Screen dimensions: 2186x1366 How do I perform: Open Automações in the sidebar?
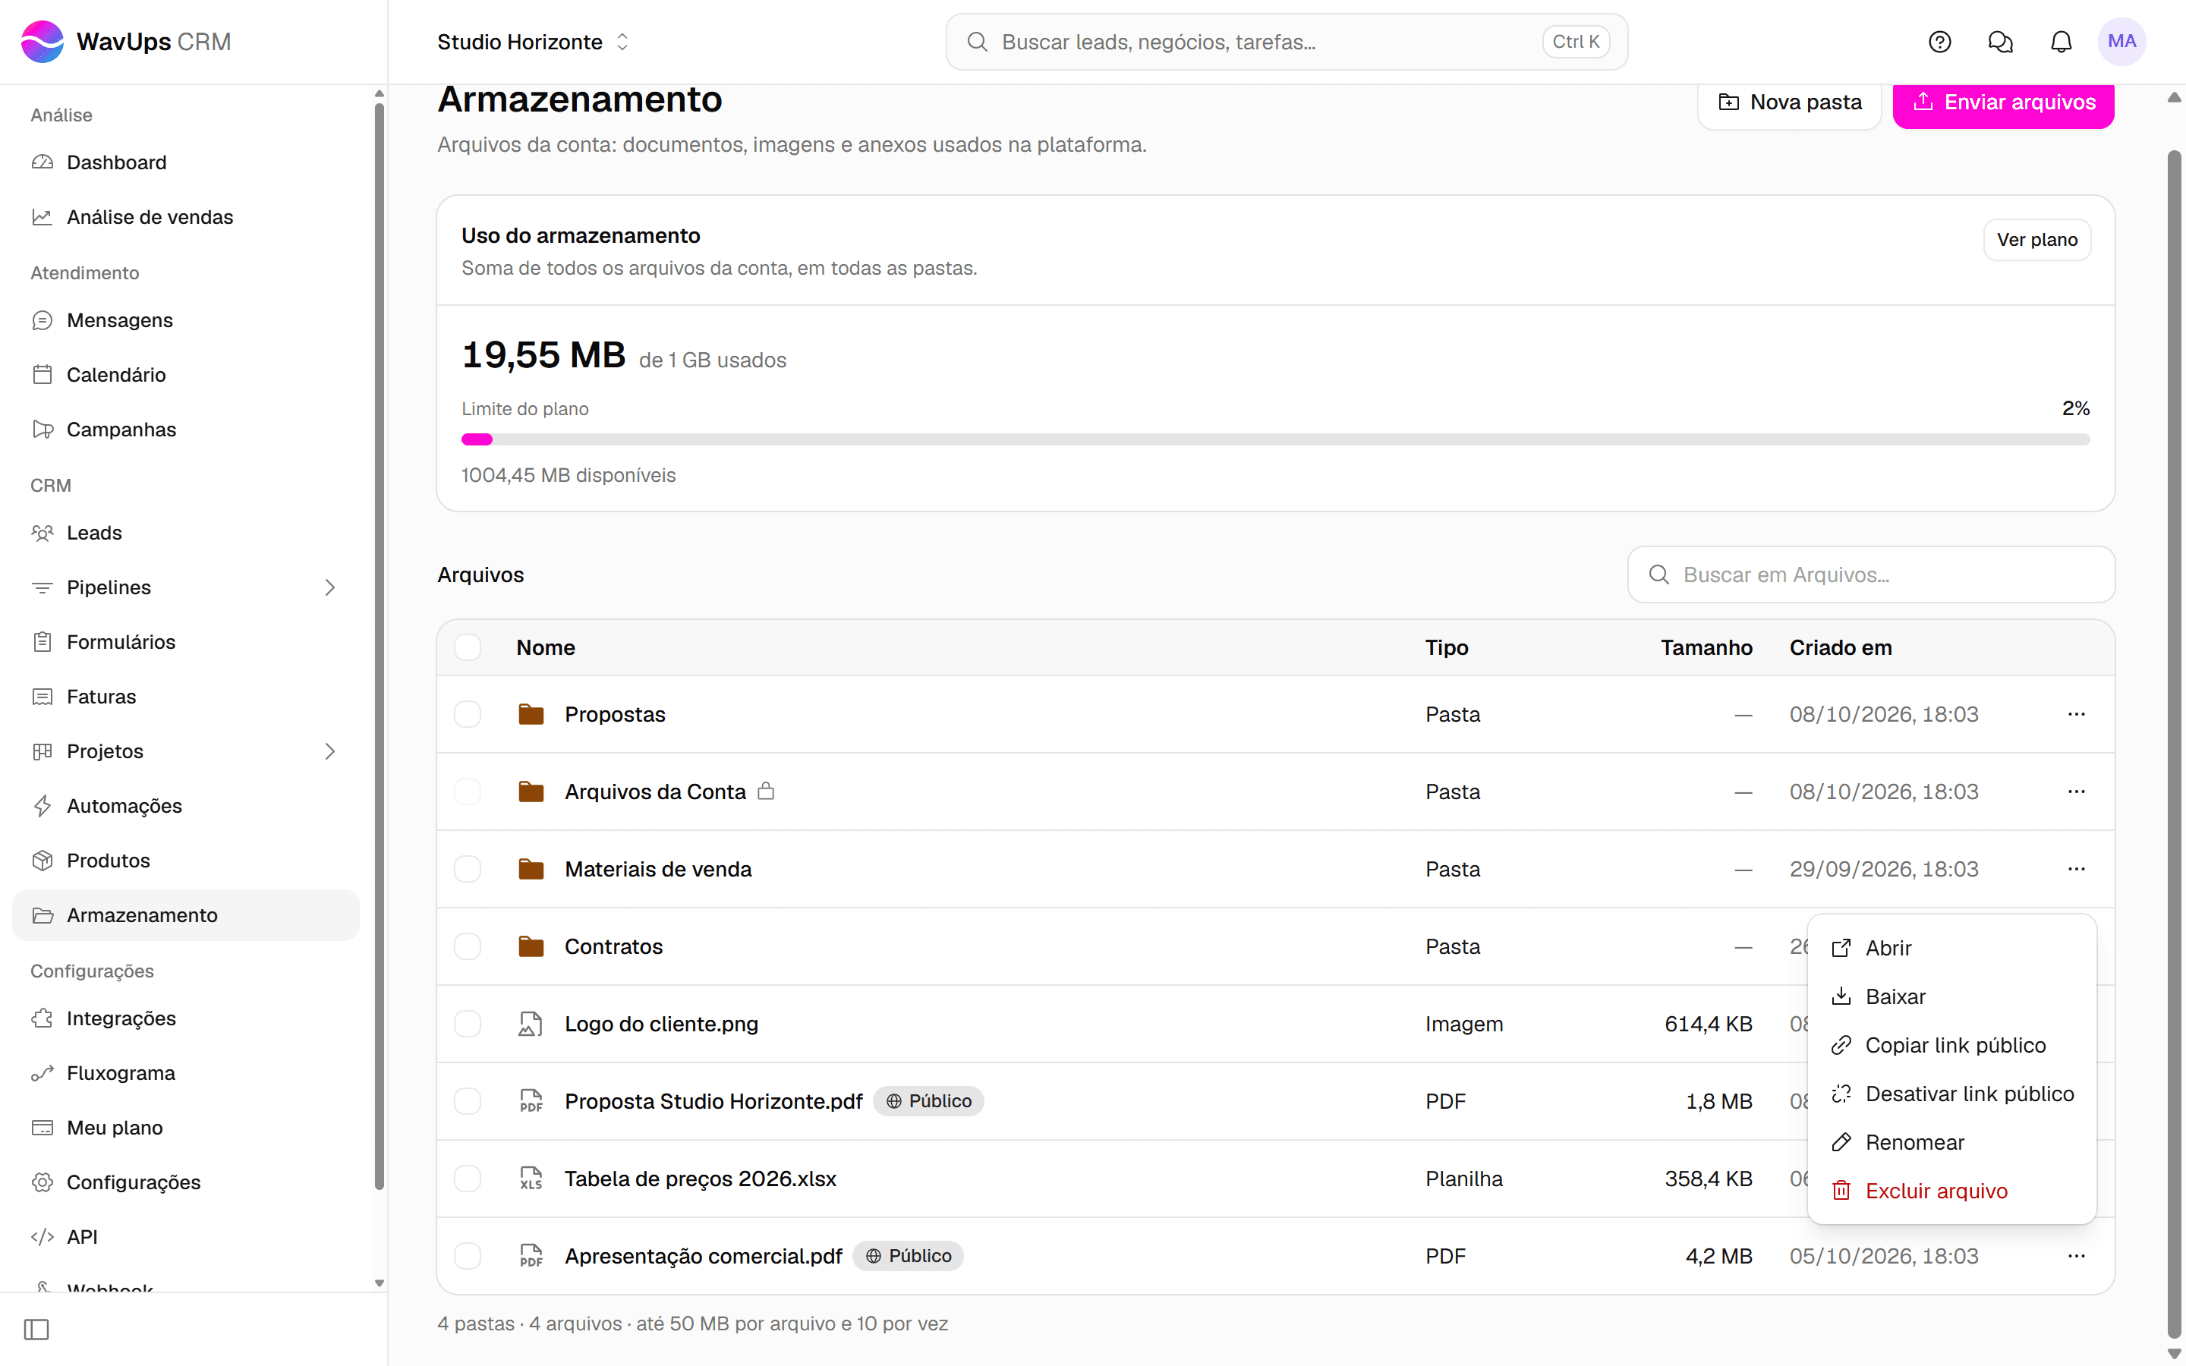coord(186,806)
